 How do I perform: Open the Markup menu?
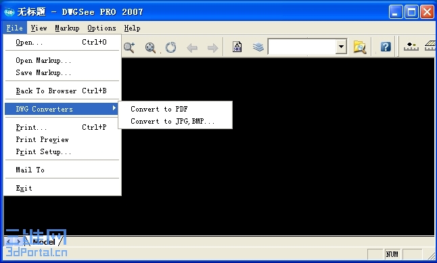point(67,28)
